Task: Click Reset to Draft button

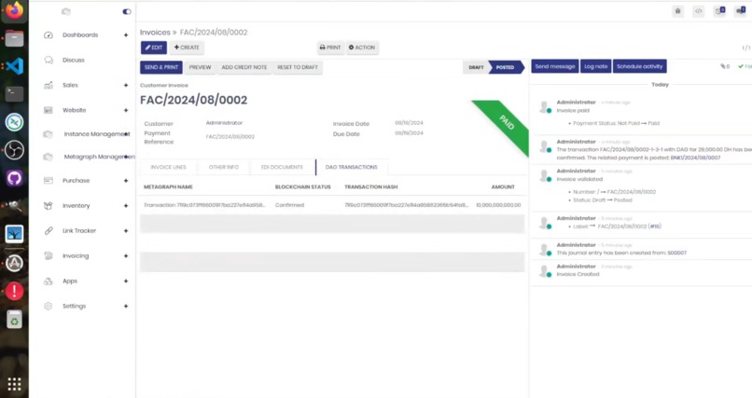Action: tap(298, 67)
